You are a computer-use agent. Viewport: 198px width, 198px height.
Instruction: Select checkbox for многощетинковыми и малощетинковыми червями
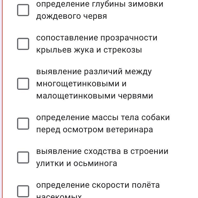tap(23, 84)
